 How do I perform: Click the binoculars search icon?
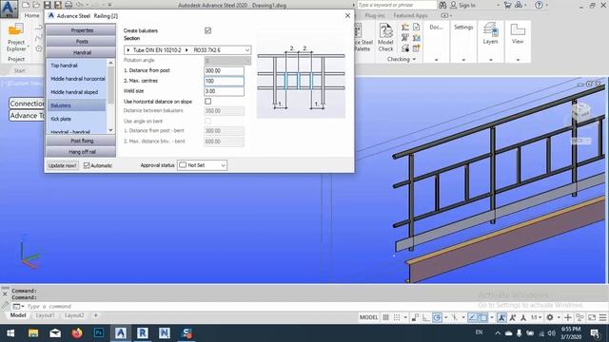(x=442, y=5)
